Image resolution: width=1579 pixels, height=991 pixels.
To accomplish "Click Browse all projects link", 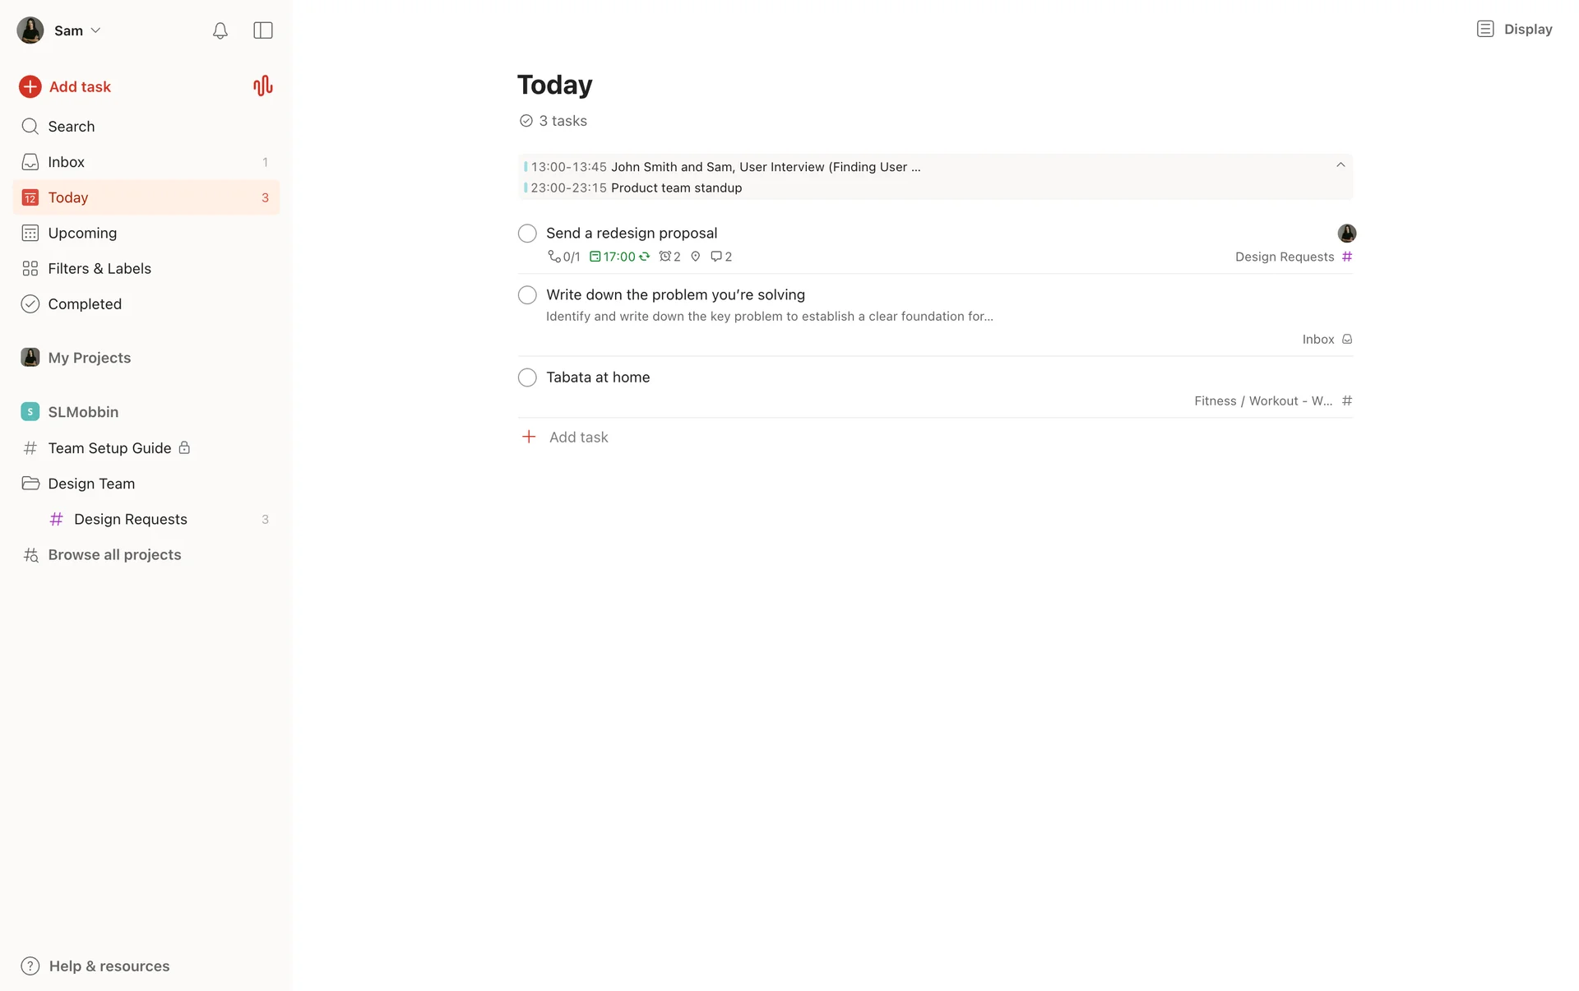I will click(x=114, y=554).
